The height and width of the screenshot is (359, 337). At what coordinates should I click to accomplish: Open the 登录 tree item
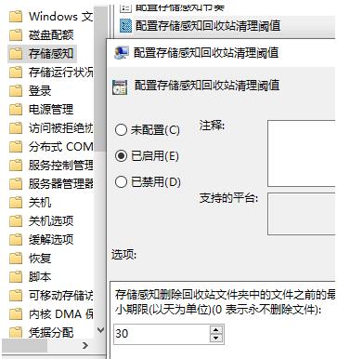point(40,91)
